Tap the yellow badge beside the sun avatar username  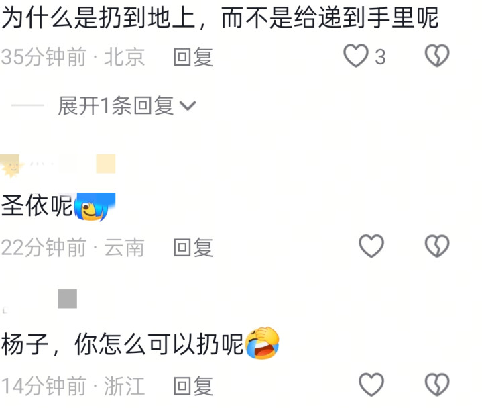[x=106, y=164]
